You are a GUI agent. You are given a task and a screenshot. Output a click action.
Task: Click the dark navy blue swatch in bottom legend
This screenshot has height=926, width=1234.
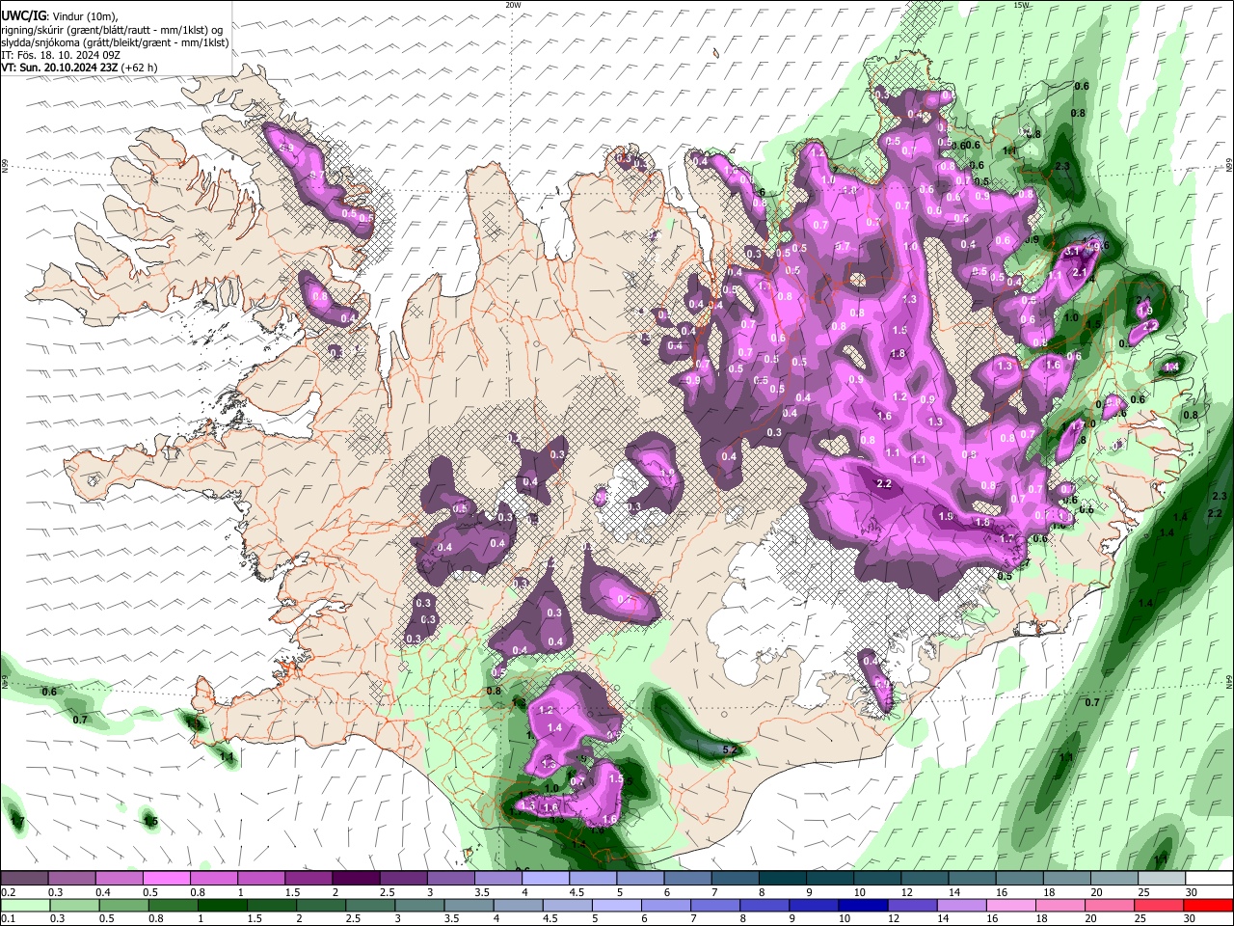click(861, 906)
